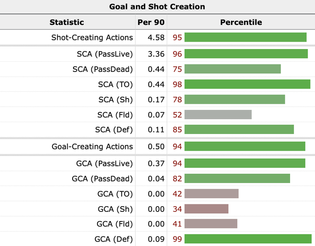This screenshot has height=246, width=315.
Task: Click the Per 90 column header
Action: [151, 22]
